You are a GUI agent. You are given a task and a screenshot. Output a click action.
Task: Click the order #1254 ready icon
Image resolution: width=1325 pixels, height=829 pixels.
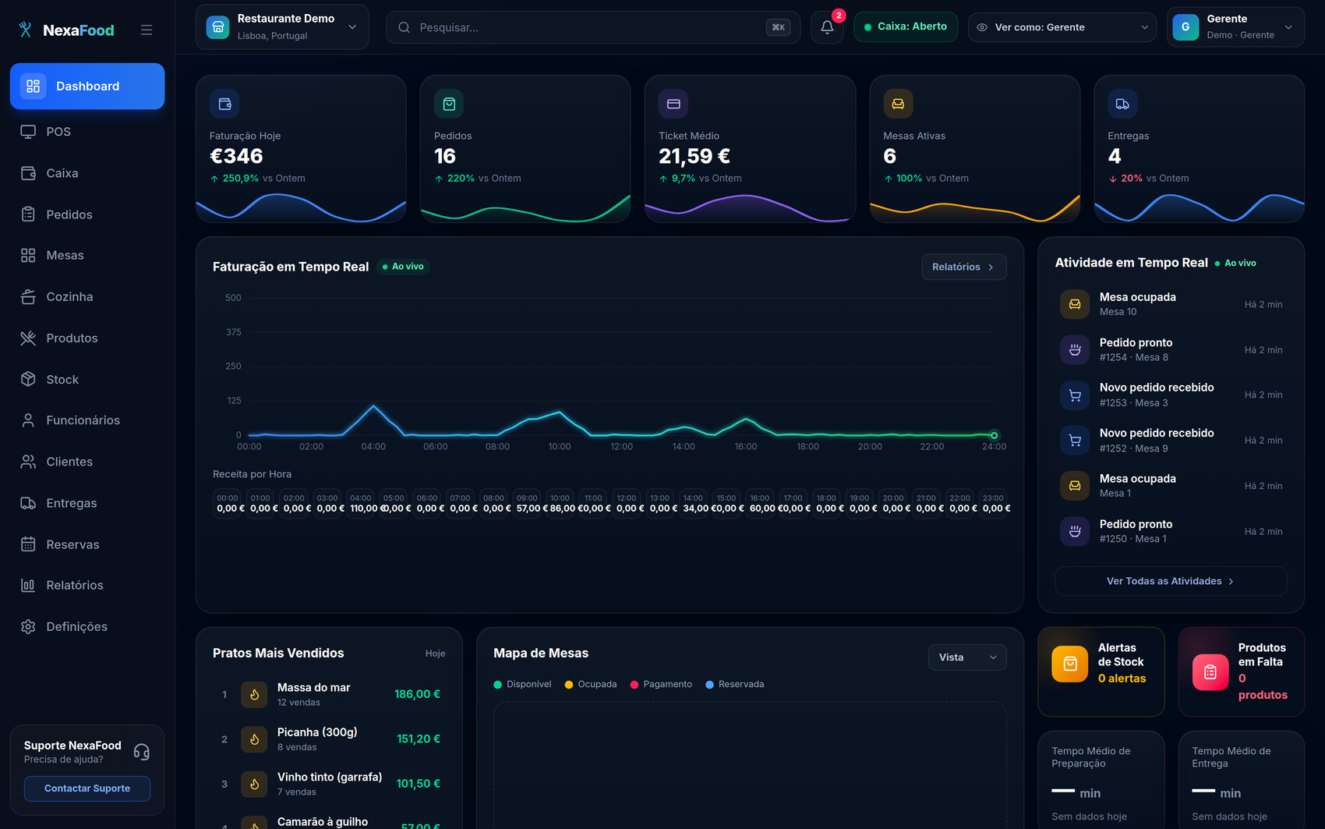(1075, 349)
